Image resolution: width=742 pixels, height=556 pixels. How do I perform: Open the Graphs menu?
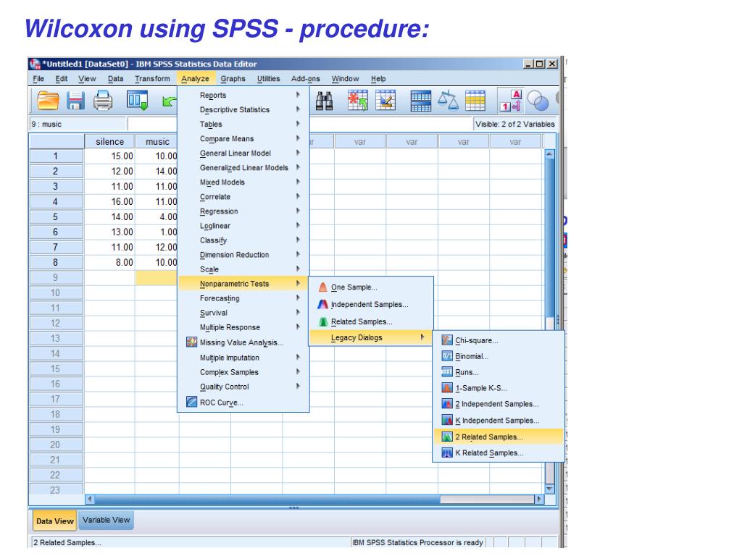tap(233, 78)
